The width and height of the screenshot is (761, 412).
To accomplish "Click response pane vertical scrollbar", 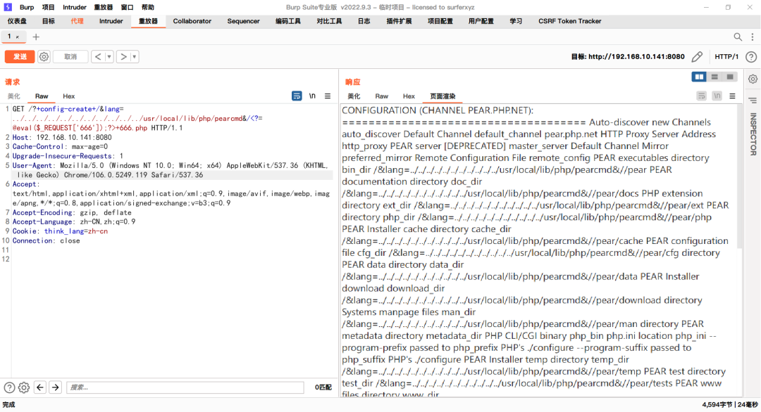I will pos(739,176).
